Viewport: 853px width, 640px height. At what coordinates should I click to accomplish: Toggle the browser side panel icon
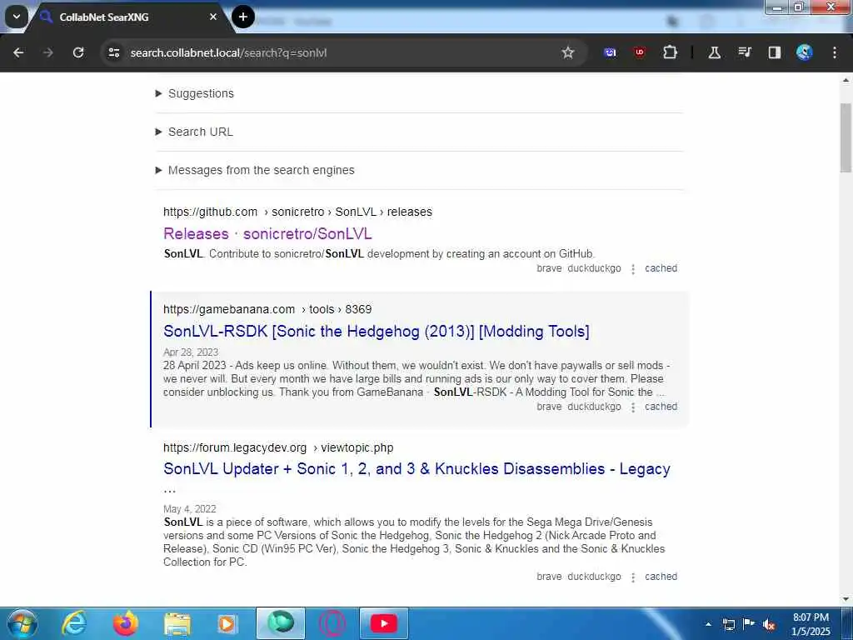pos(774,52)
